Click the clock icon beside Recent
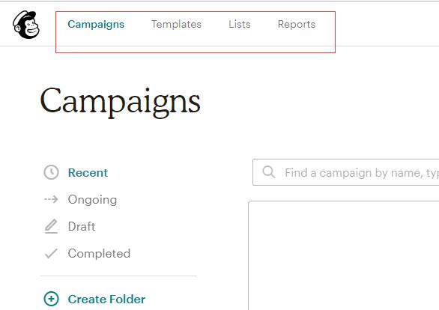 (x=51, y=172)
